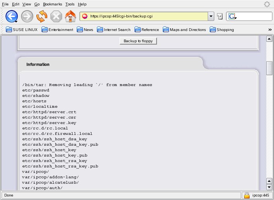Click the Back navigation arrow icon
Viewport: 274px width, 200px height.
coord(12,16)
